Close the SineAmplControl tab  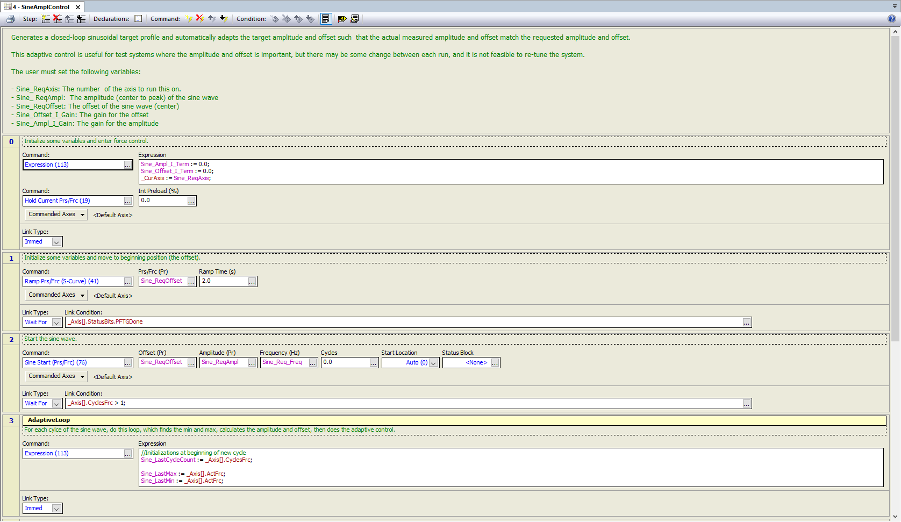coord(78,7)
